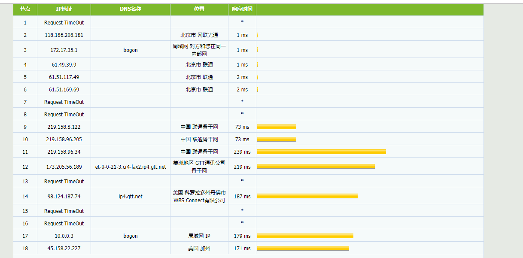Click 73 ms response time in row 10
Screen dimensions: 523x258
[242, 140]
